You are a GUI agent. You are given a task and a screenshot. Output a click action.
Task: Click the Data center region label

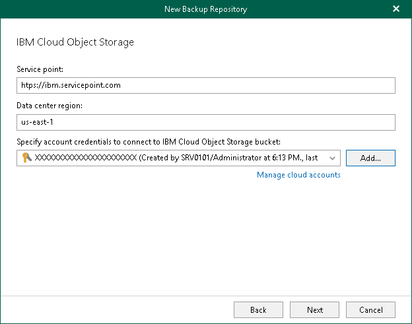50,106
